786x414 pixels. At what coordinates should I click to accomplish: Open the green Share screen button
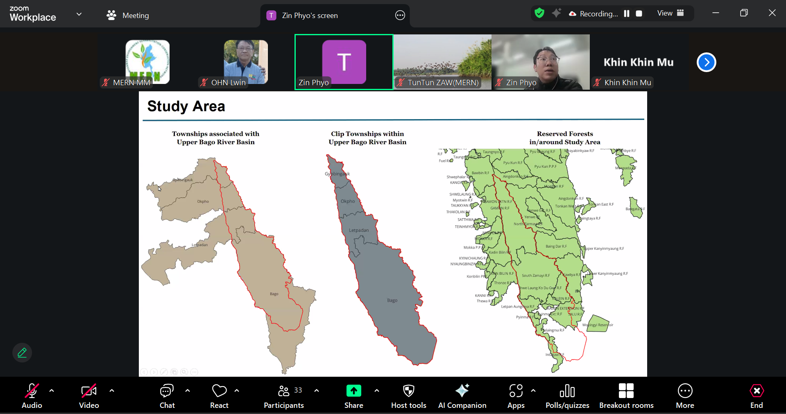coord(353,396)
